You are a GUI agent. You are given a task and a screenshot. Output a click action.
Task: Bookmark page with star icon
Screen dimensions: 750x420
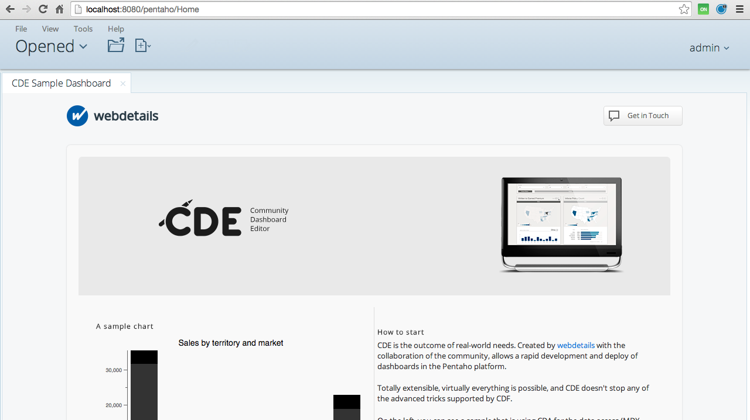684,9
